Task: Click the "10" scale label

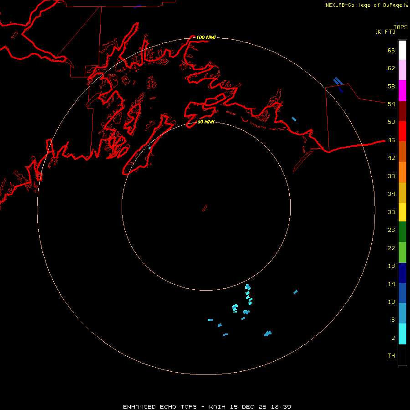Action: click(x=391, y=302)
